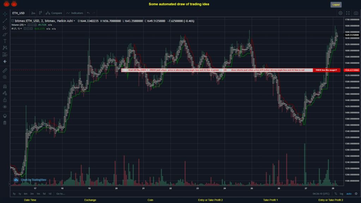Click the red THEN See the magic label

pos(326,70)
